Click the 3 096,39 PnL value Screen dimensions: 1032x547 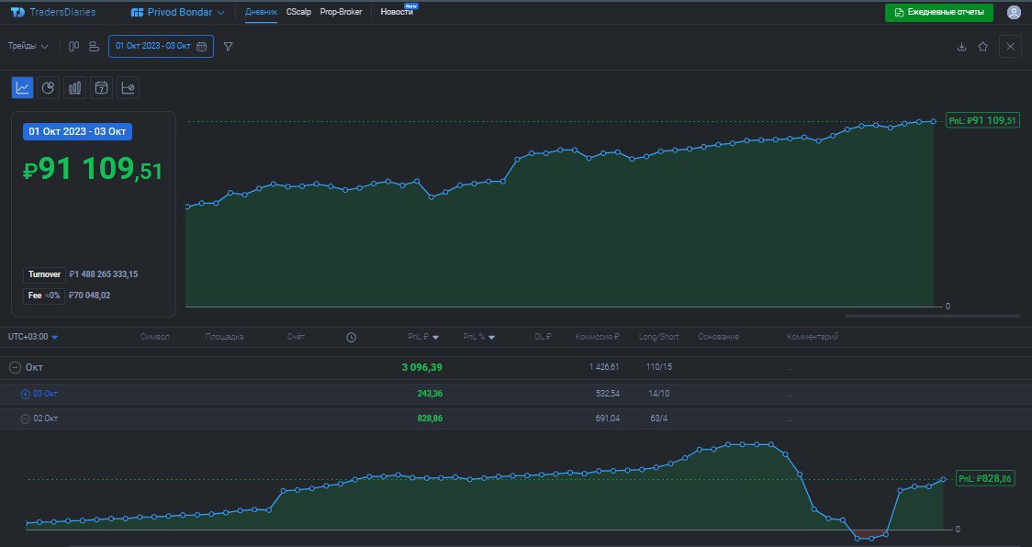(x=421, y=367)
